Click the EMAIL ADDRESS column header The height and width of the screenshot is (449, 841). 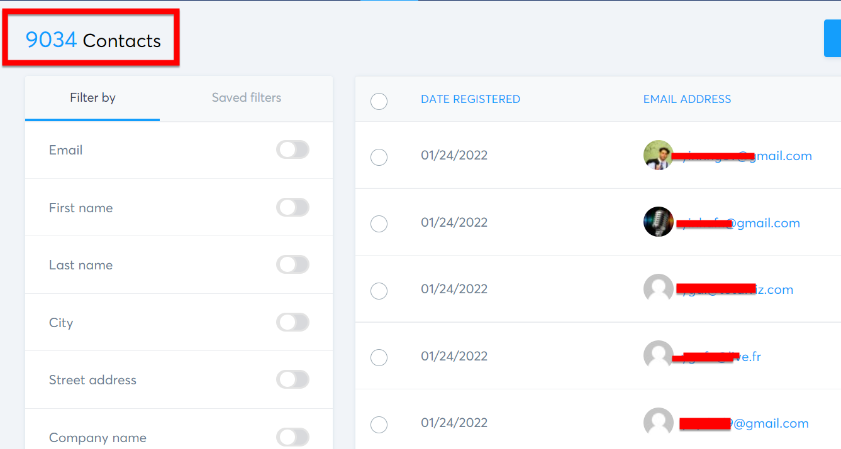(687, 99)
